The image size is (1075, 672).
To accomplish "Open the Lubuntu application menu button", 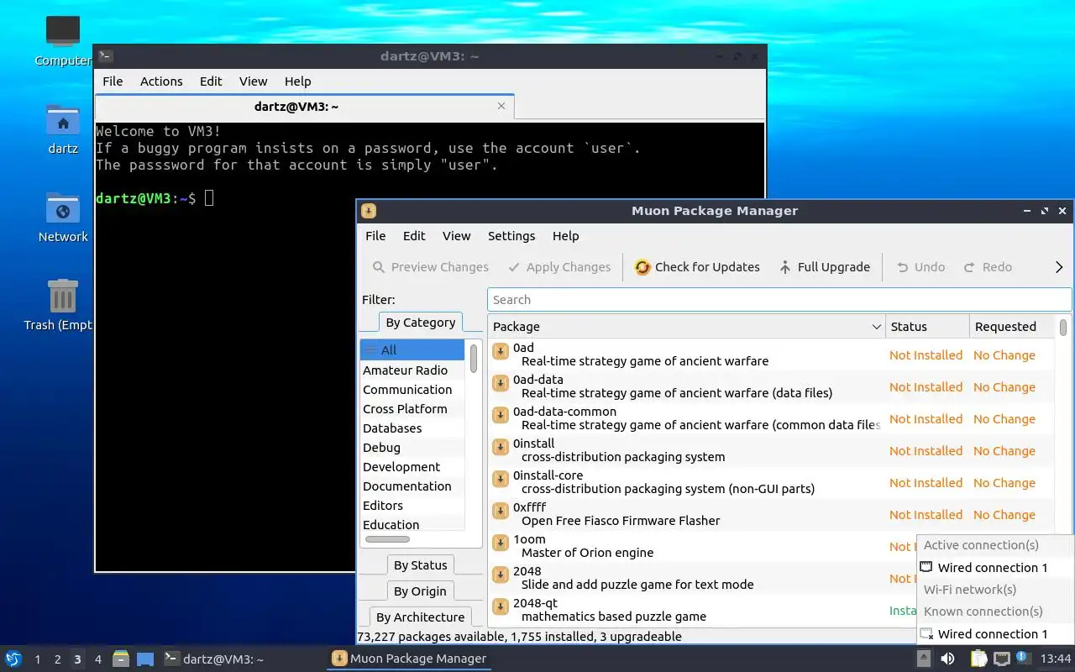I will [x=13, y=659].
